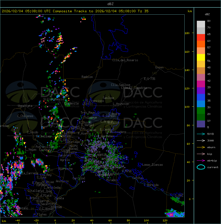Click the 'E_1-736' map label
This screenshot has width=221, height=224.
[x=150, y=79]
